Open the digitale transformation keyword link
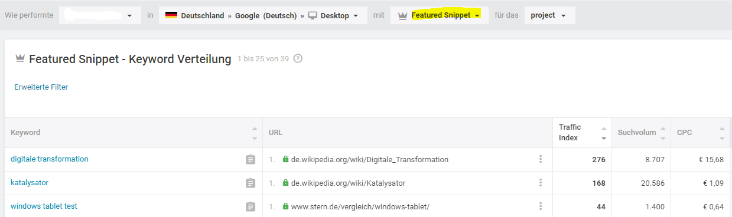 pos(50,159)
